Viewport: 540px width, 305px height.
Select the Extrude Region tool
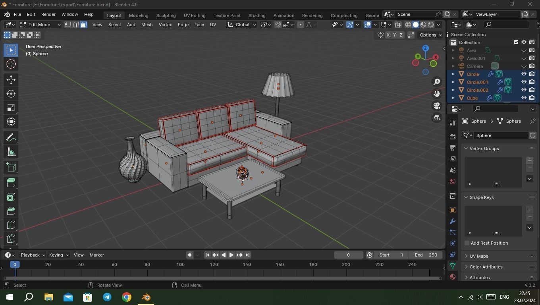pos(11,183)
